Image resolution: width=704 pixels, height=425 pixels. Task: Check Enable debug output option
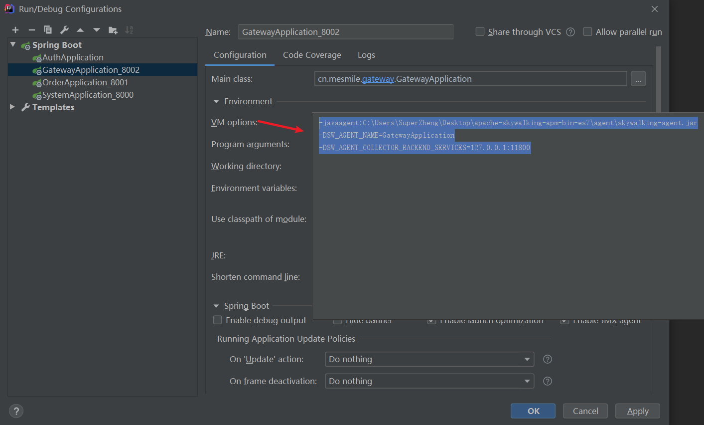pos(218,320)
